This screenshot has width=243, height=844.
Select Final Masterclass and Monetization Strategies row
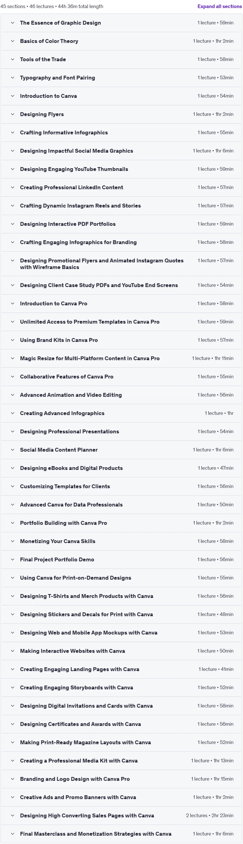[121, 834]
